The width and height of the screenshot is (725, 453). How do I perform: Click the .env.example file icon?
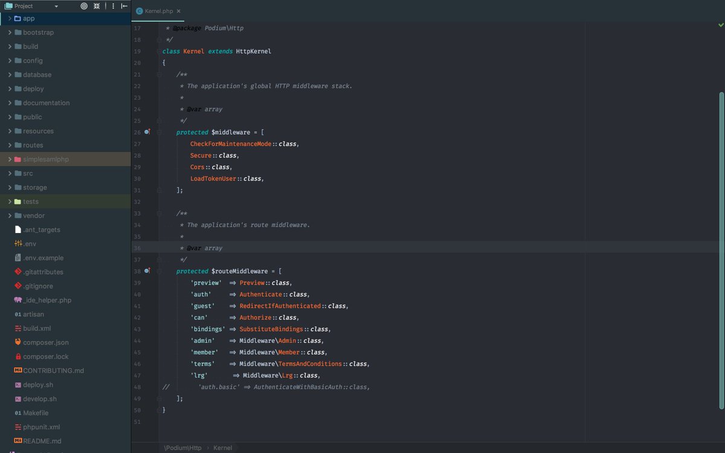18,258
